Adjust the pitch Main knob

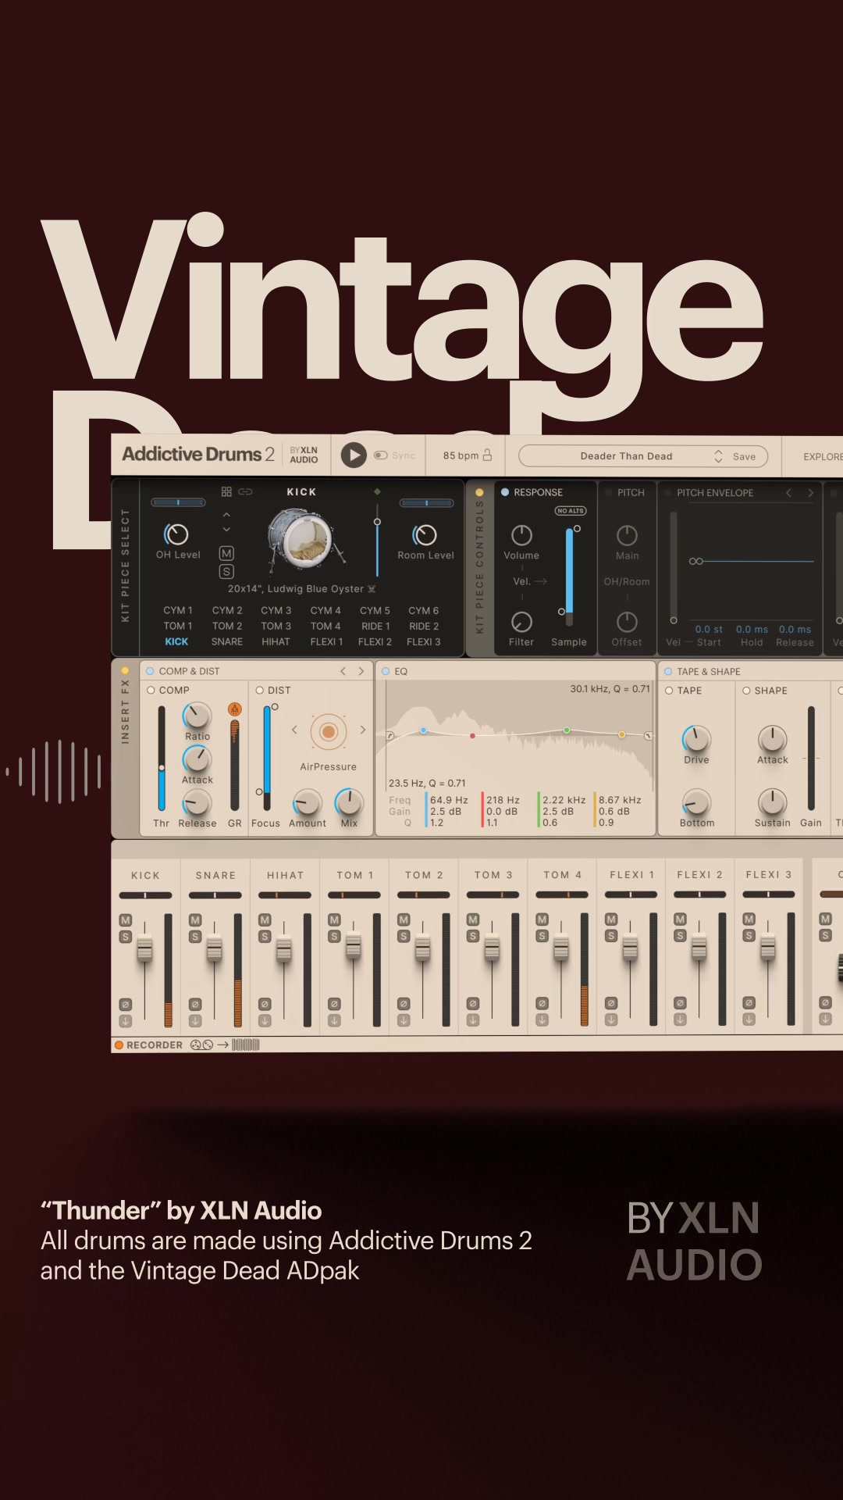click(x=627, y=535)
